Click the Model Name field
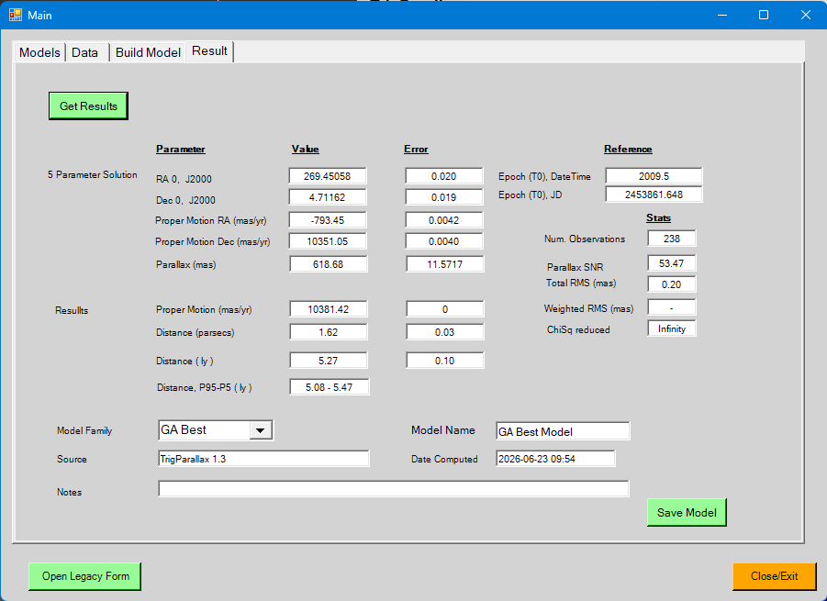The height and width of the screenshot is (601, 827). coord(563,431)
